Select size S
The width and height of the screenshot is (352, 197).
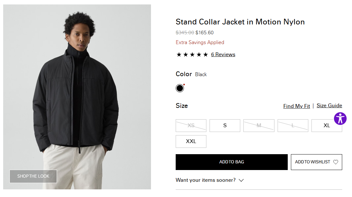tap(225, 126)
